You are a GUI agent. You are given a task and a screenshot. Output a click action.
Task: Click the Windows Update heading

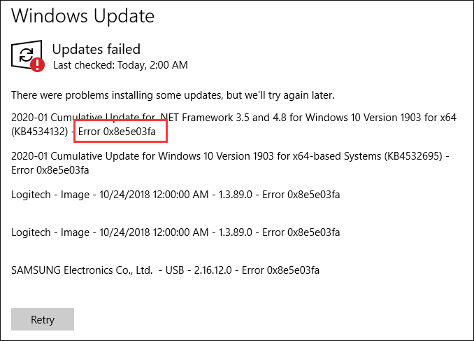pyautogui.click(x=82, y=15)
